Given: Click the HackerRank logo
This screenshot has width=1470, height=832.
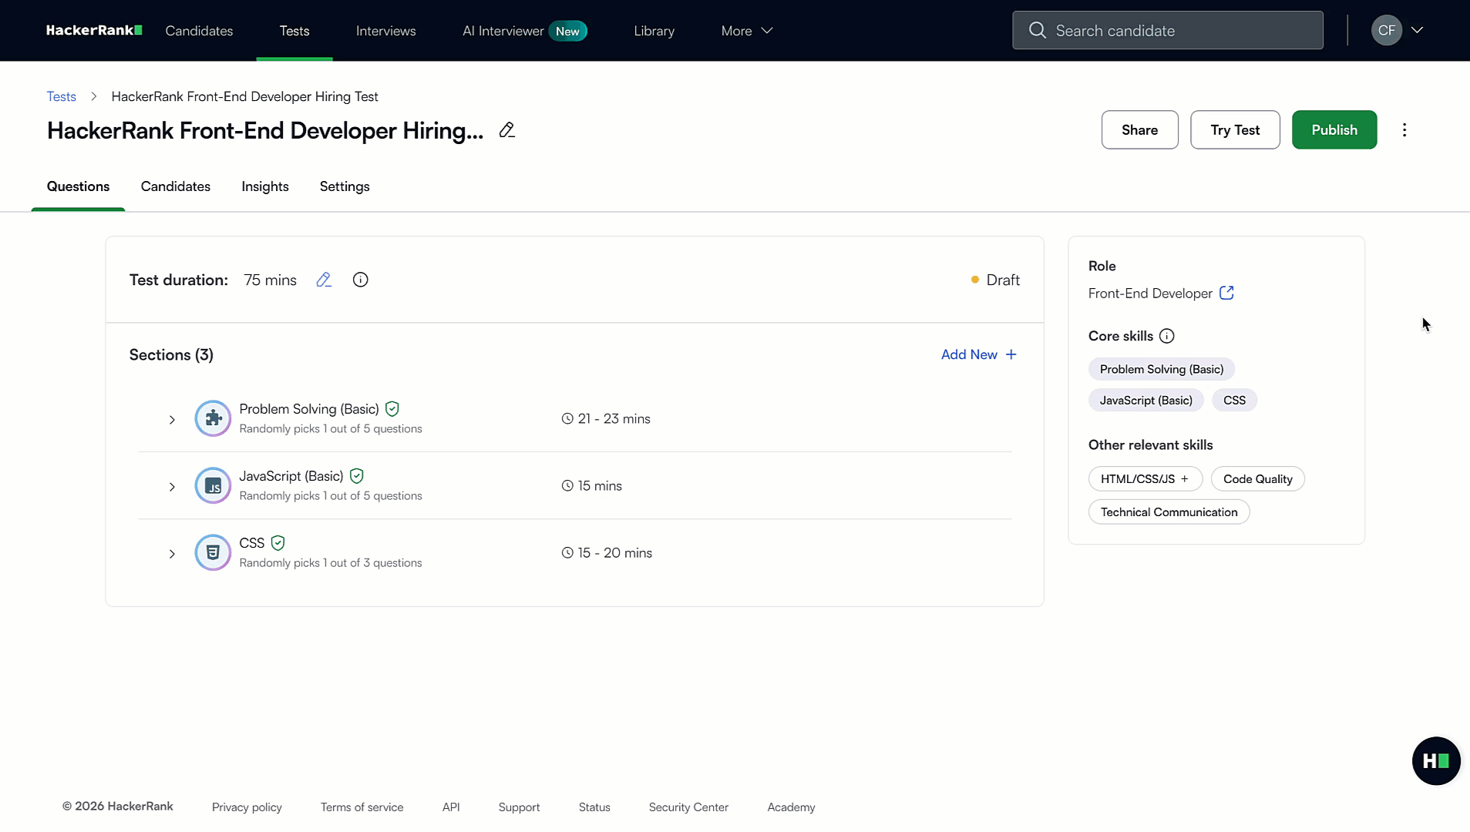Looking at the screenshot, I should tap(94, 30).
